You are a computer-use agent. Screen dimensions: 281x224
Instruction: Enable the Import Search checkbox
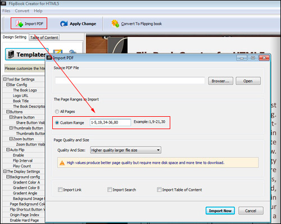110,190
